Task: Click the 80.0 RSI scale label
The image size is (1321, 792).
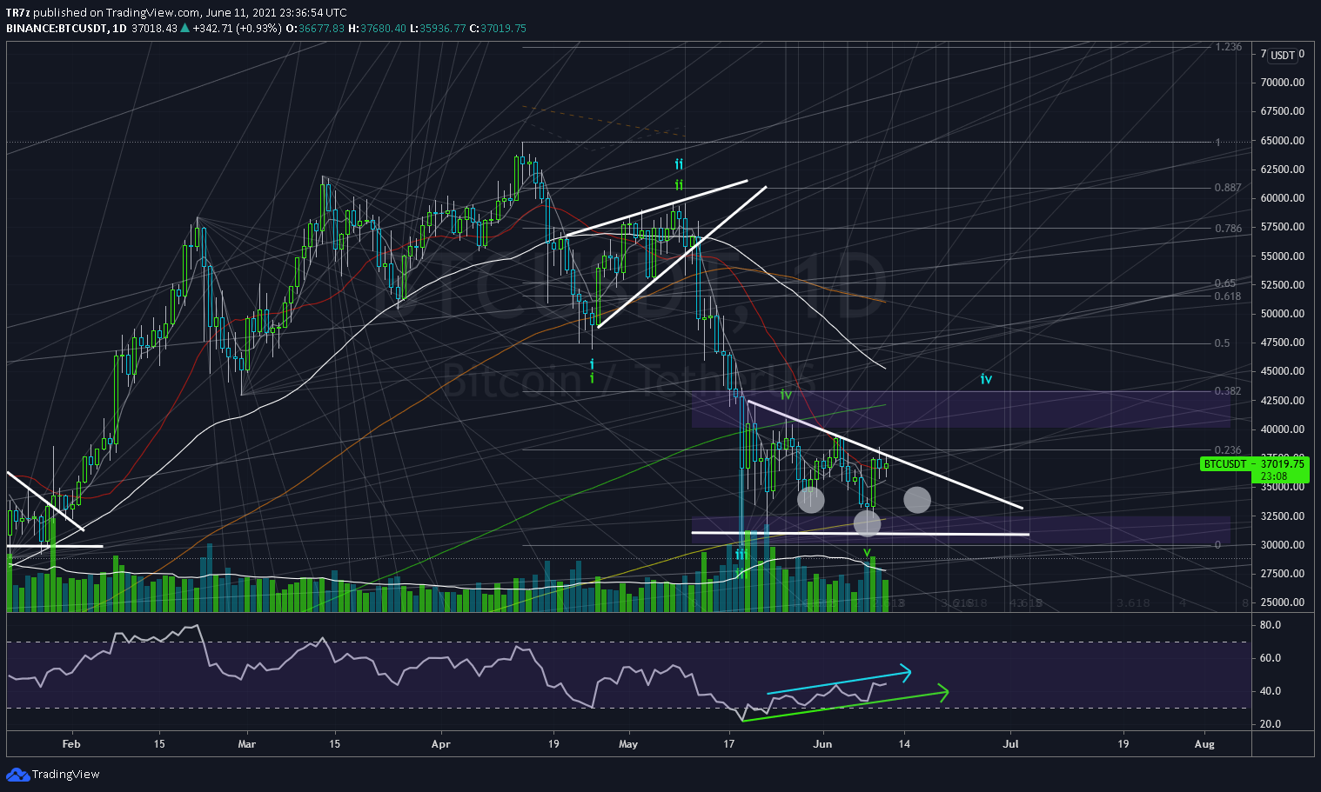Action: (1270, 625)
